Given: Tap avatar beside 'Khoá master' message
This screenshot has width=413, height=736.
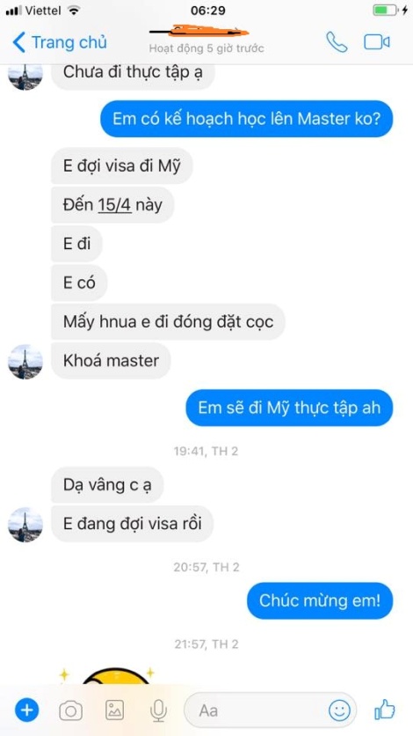Looking at the screenshot, I should coord(25,362).
